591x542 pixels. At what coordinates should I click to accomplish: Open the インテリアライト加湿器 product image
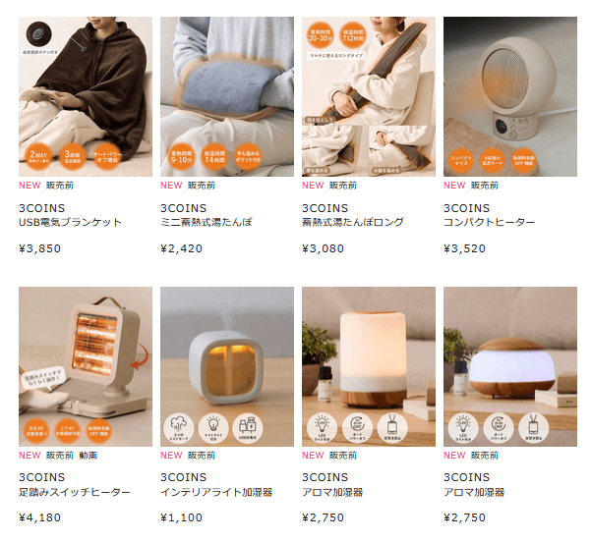point(227,366)
